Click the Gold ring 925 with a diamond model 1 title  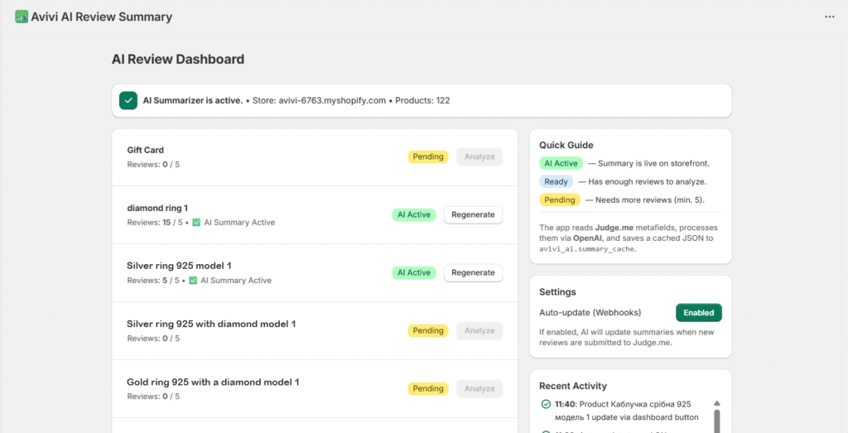click(x=213, y=382)
